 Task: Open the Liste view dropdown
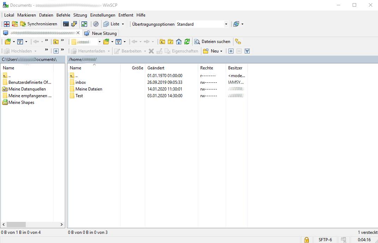pyautogui.click(x=123, y=24)
